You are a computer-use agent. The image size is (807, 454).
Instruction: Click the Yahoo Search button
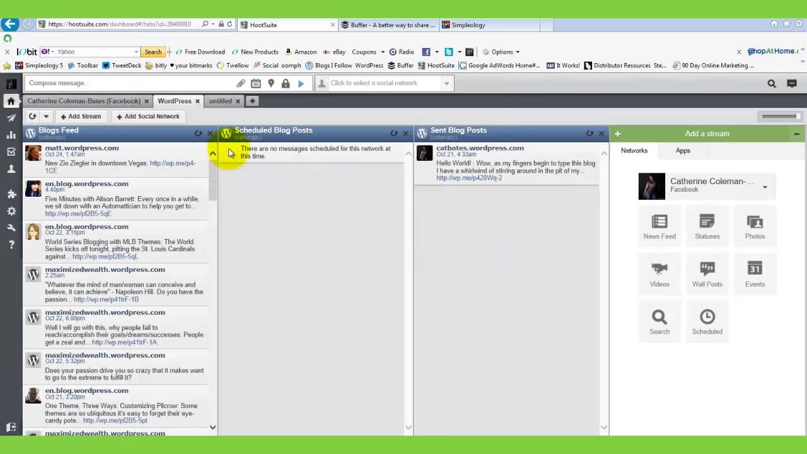point(153,52)
